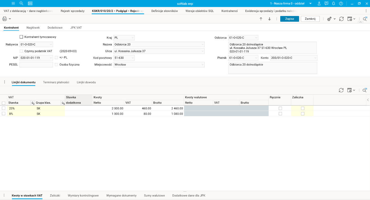Tick Zaliczka checkbox in the 8% row
The height and width of the screenshot is (200, 370).
[x=303, y=114]
